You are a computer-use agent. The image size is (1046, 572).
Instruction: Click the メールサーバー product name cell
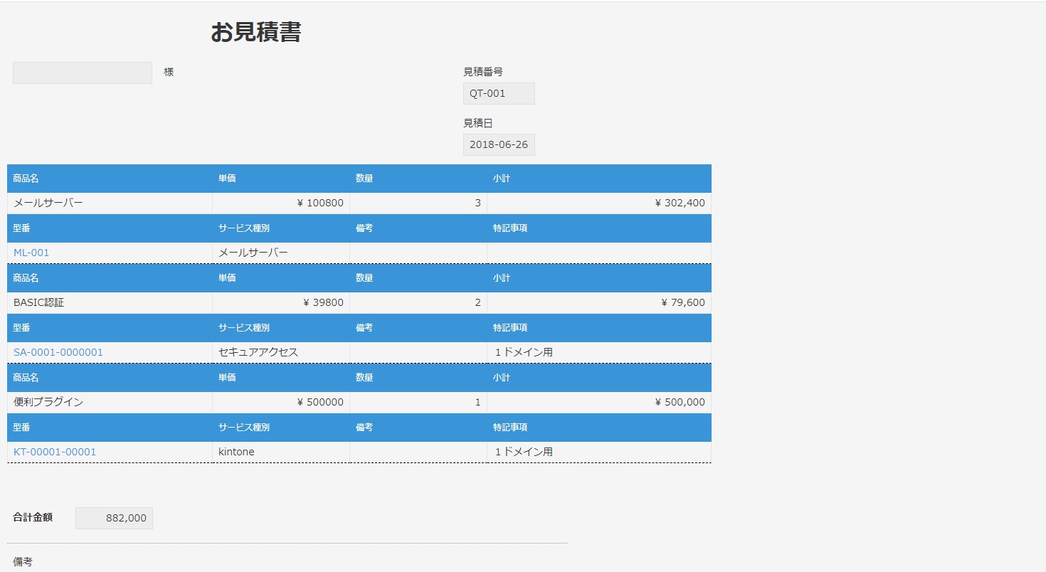(50, 202)
